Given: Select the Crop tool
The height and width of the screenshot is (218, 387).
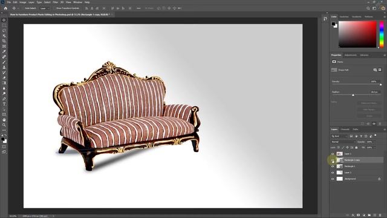Looking at the screenshot, I should [4, 41].
